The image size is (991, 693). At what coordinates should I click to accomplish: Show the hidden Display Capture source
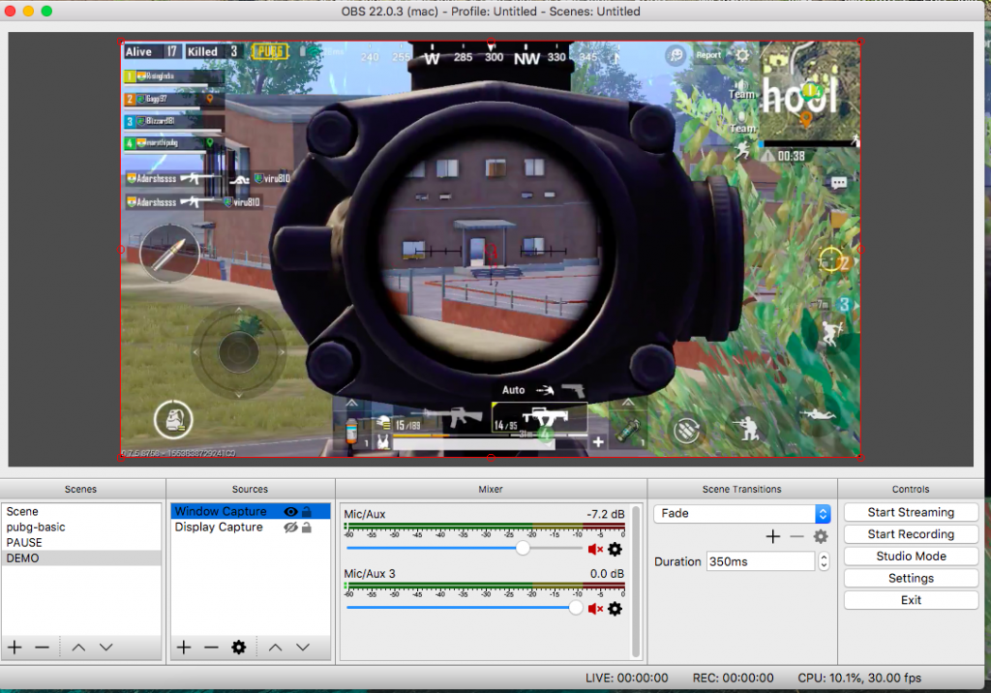click(x=290, y=527)
